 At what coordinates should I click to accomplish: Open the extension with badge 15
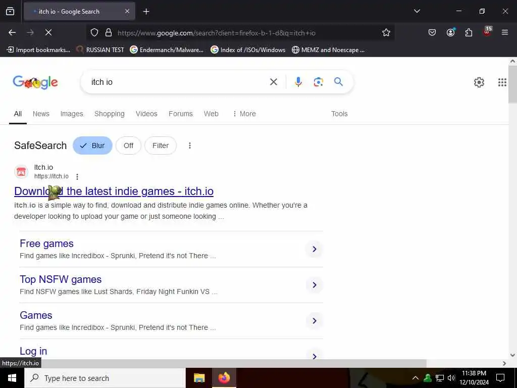tap(487, 31)
